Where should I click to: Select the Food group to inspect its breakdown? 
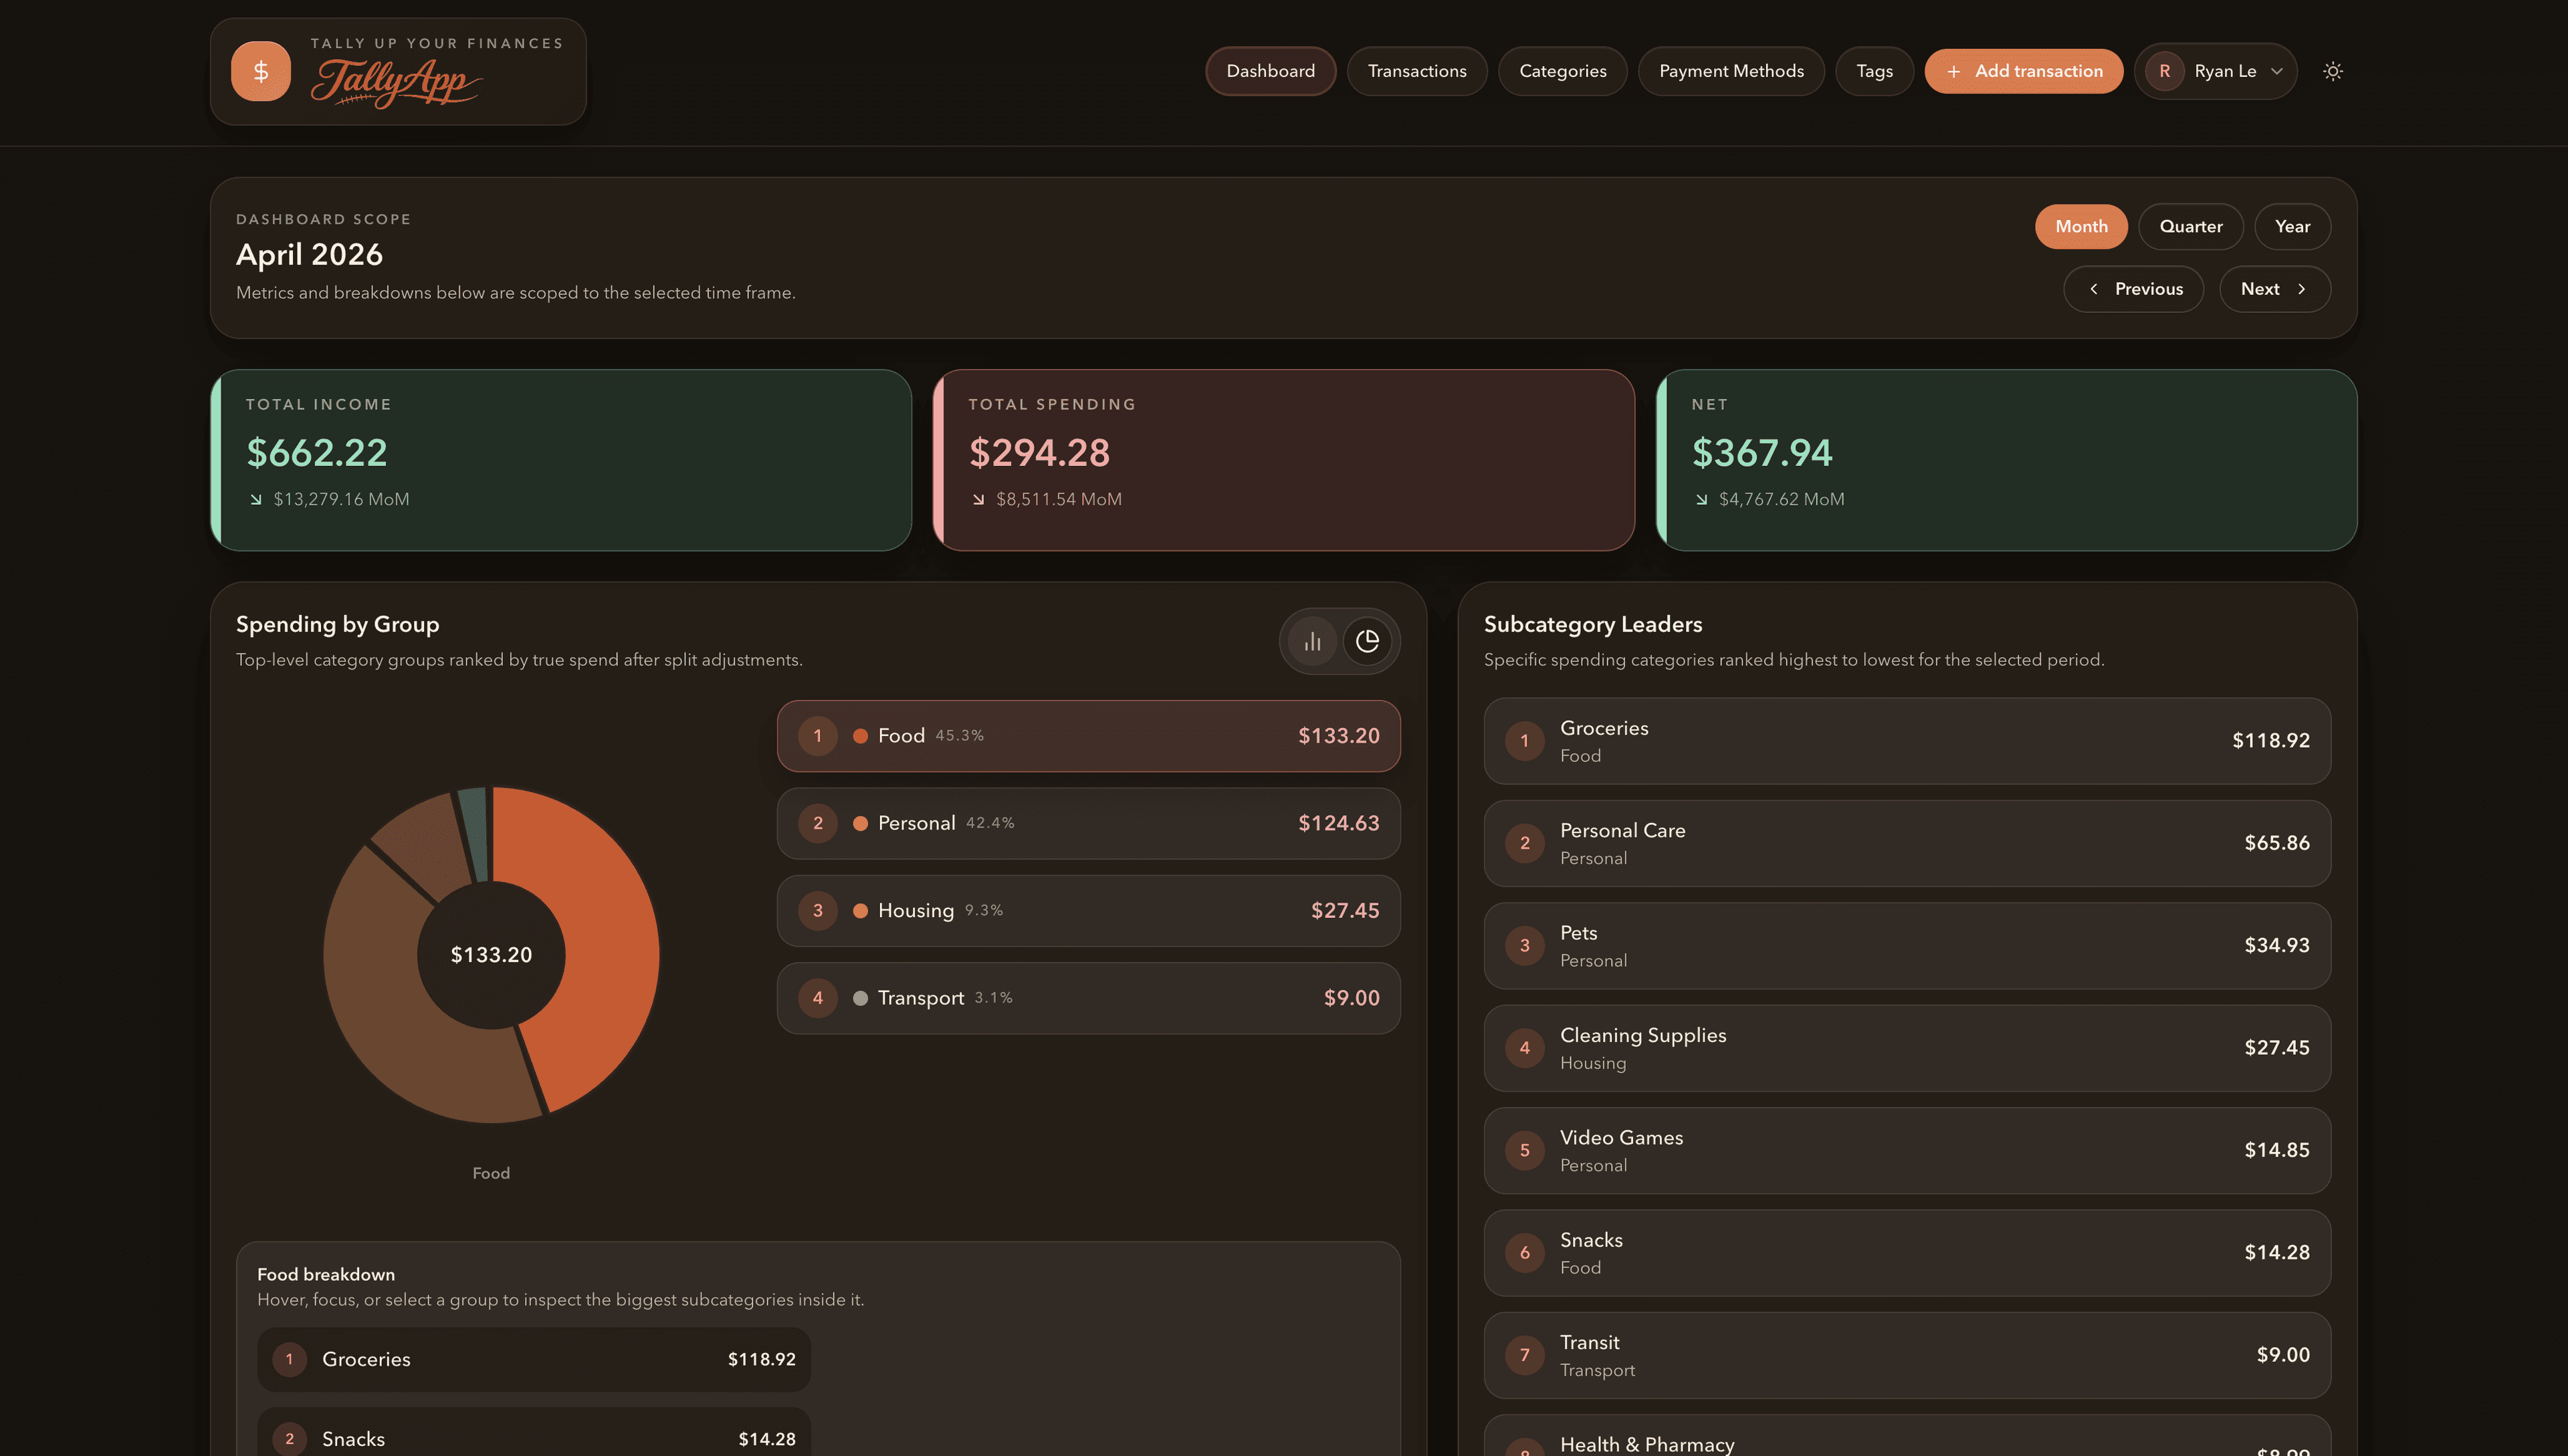[x=1089, y=735]
